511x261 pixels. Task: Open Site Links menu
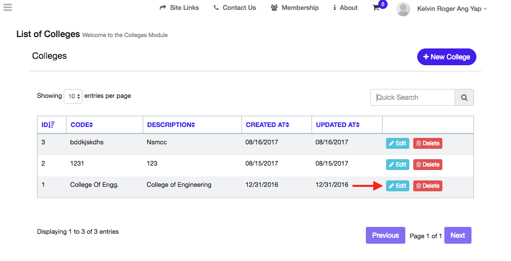click(x=180, y=8)
